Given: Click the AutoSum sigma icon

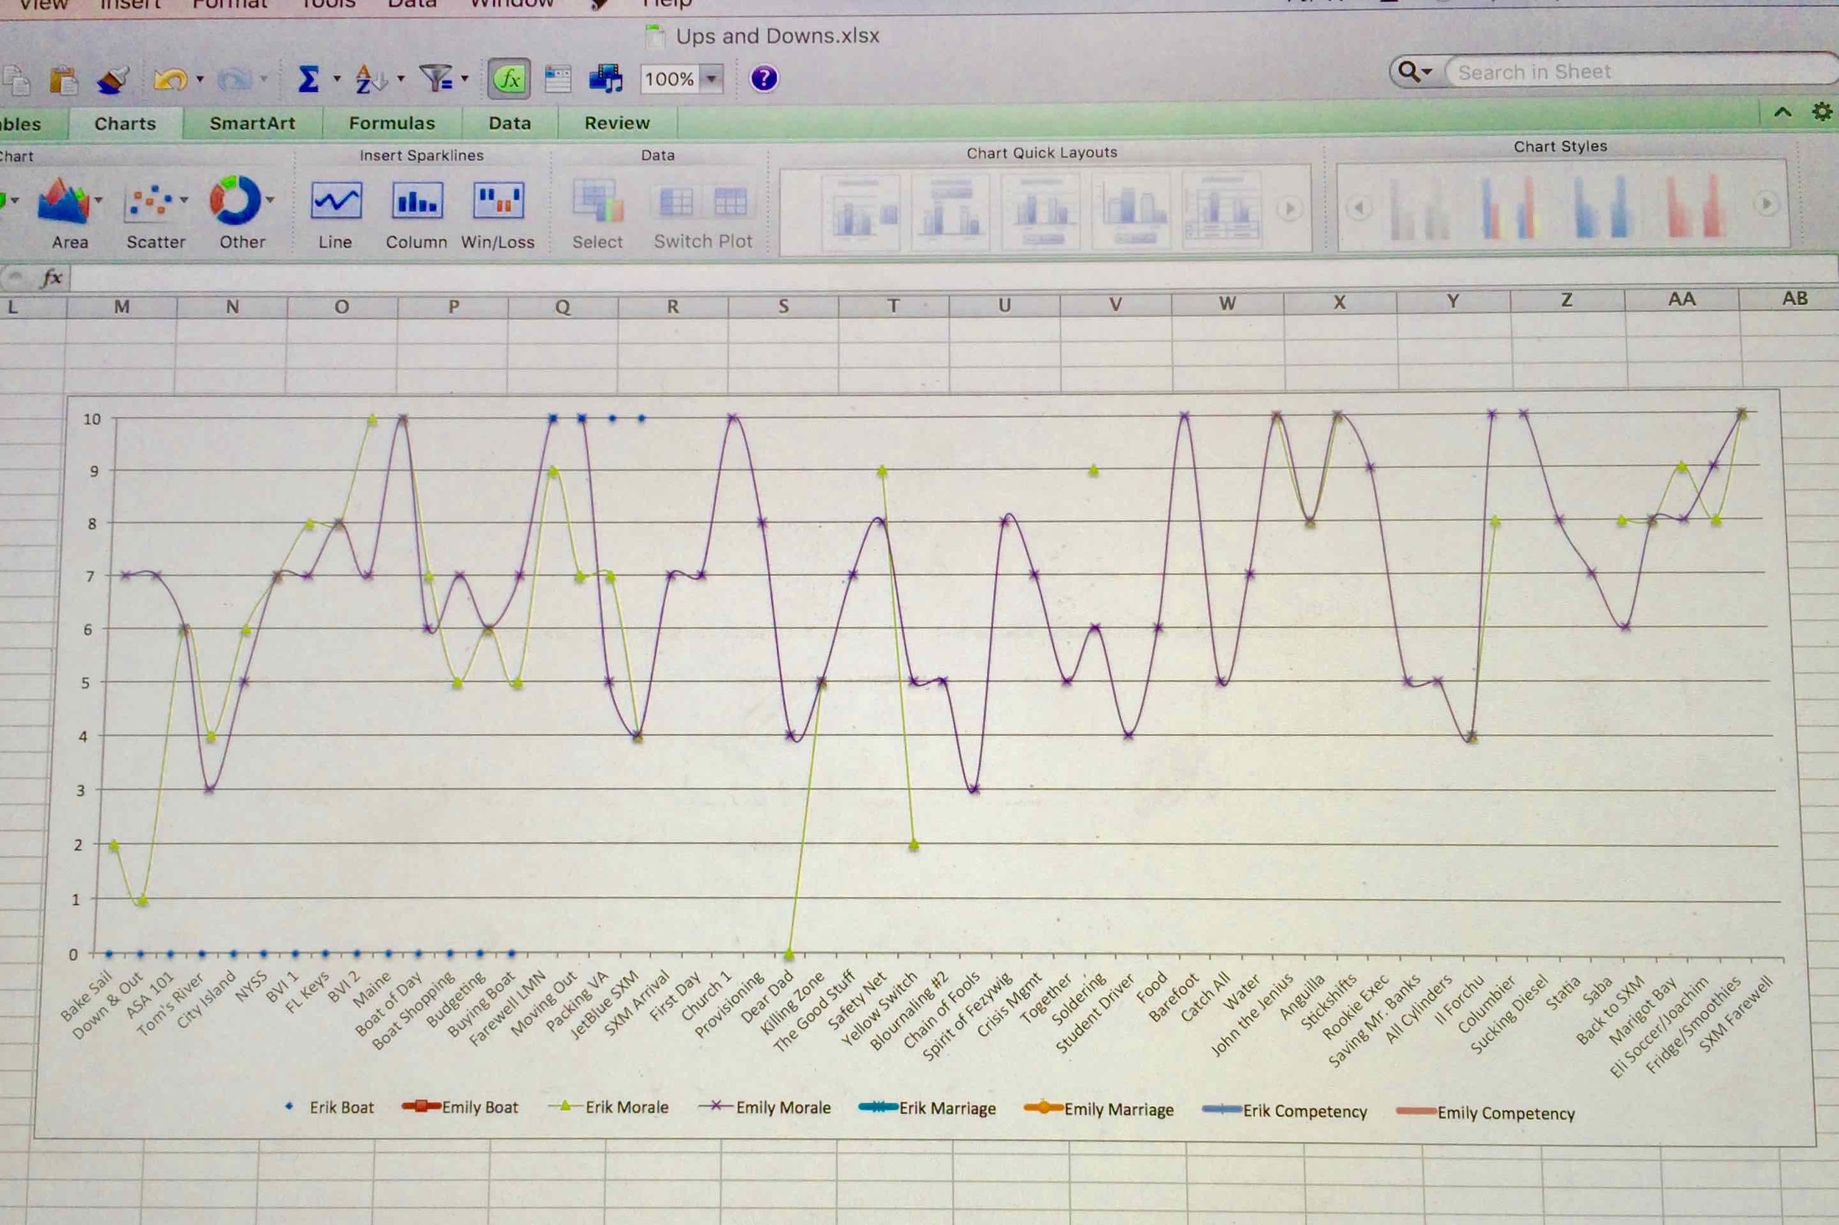Looking at the screenshot, I should pyautogui.click(x=309, y=79).
